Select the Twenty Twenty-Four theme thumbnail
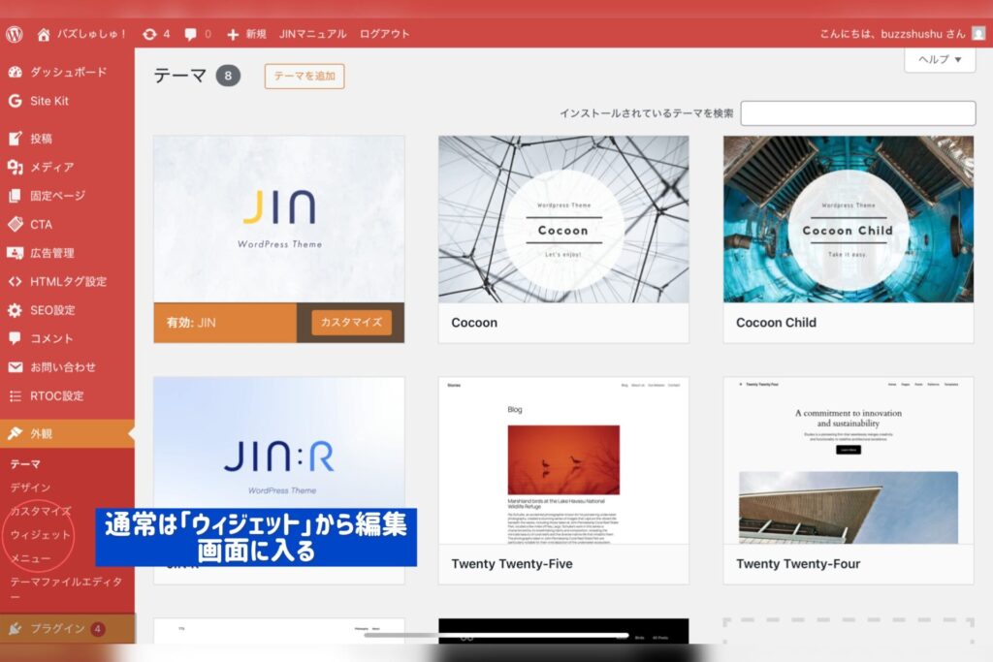The width and height of the screenshot is (993, 662). tap(849, 460)
